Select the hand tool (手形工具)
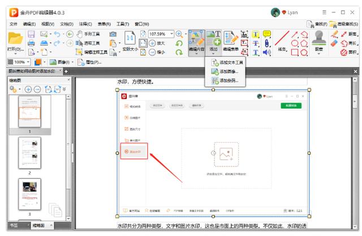The height and width of the screenshot is (236, 362). pos(88,34)
